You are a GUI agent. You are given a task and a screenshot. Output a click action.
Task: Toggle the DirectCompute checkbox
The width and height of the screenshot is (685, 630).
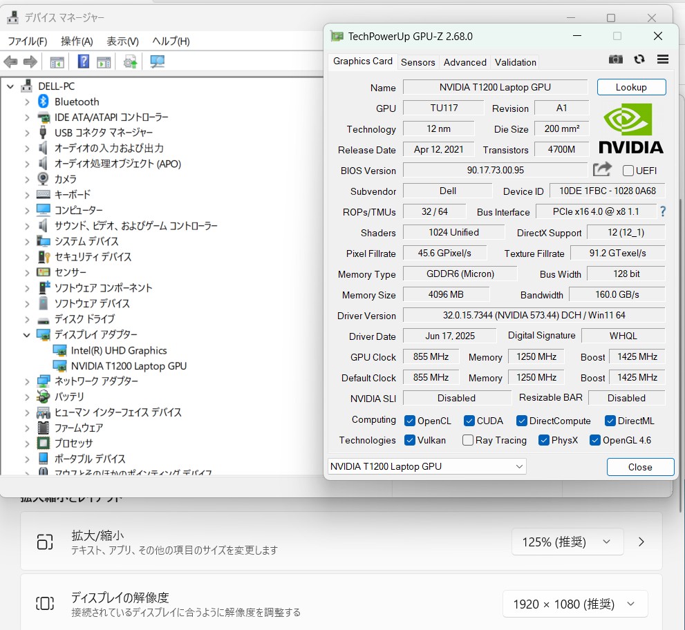pos(521,421)
